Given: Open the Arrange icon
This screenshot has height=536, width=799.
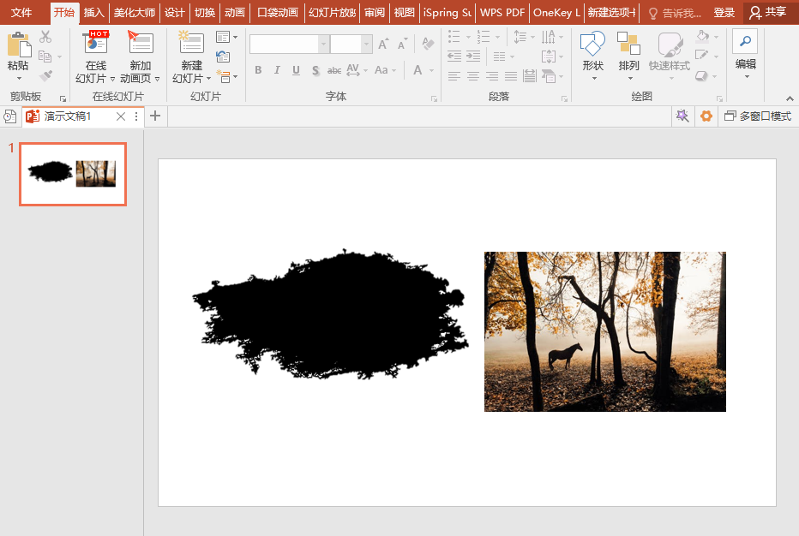Looking at the screenshot, I should [x=628, y=44].
